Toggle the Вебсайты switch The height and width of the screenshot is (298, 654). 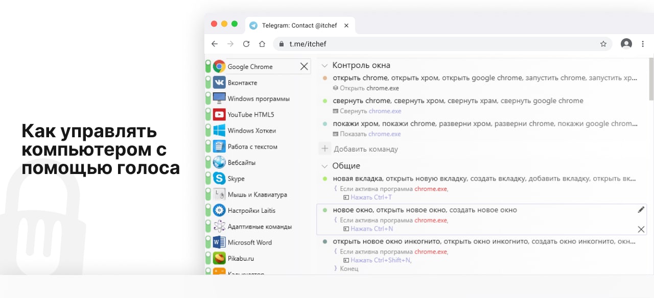pyautogui.click(x=208, y=162)
